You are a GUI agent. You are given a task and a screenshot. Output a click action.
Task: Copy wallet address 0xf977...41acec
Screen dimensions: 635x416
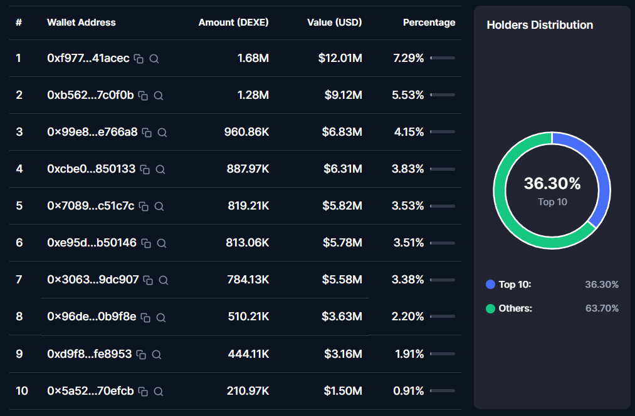139,59
